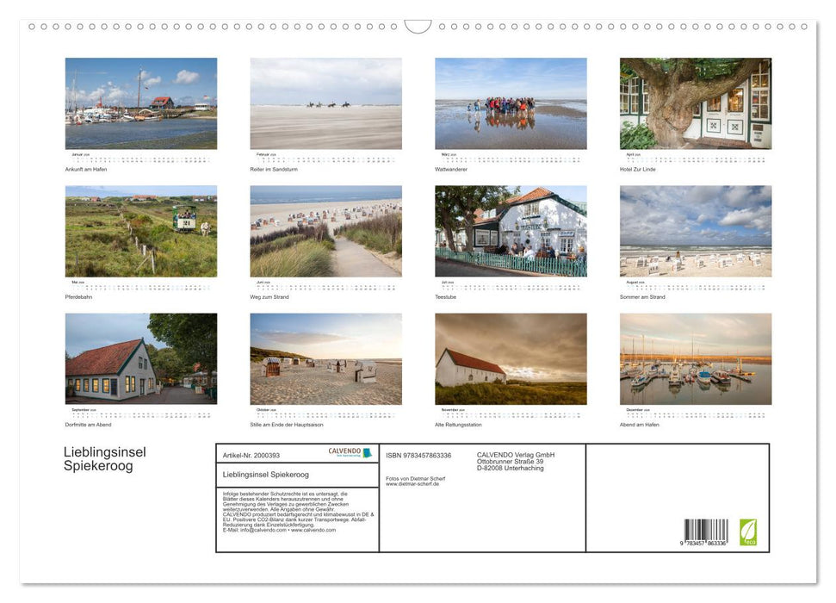836x603 pixels.
Task: Click the 'Lieblingsinsel Spiekeroog' title text
Action: pyautogui.click(x=103, y=457)
